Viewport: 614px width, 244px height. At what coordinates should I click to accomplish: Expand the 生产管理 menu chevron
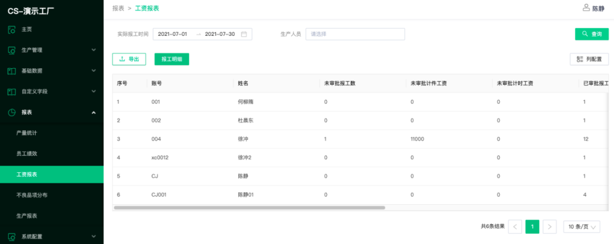94,50
